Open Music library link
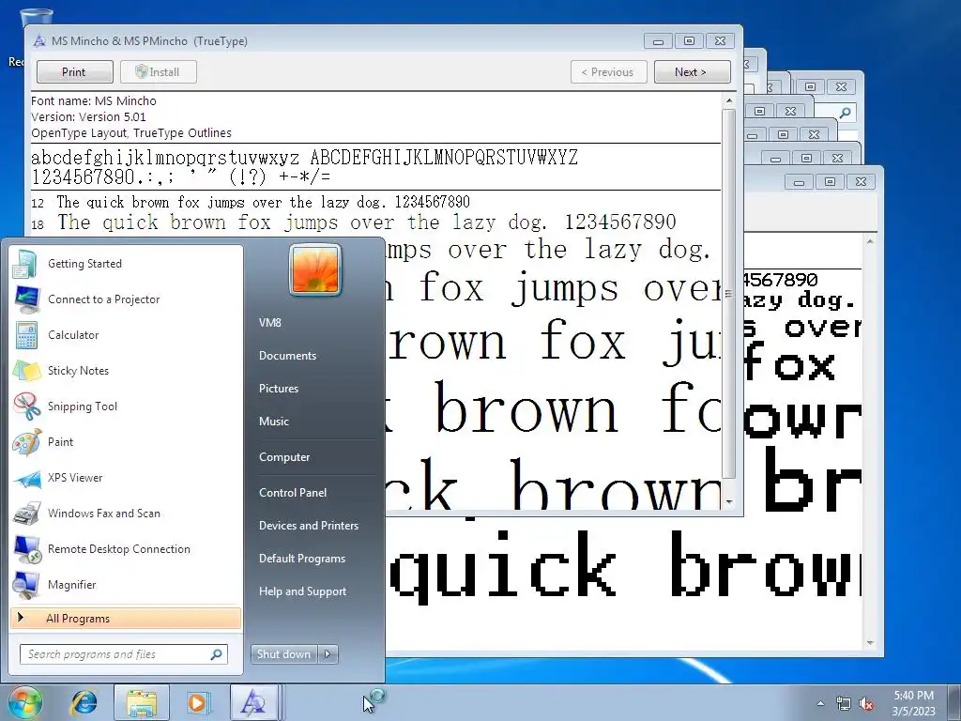 [x=273, y=422]
